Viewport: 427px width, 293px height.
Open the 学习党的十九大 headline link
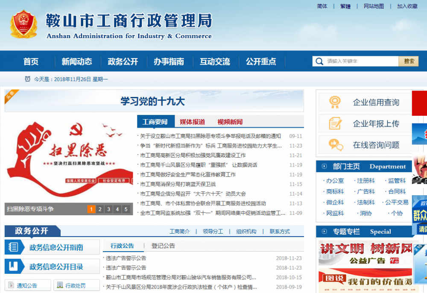coord(152,102)
